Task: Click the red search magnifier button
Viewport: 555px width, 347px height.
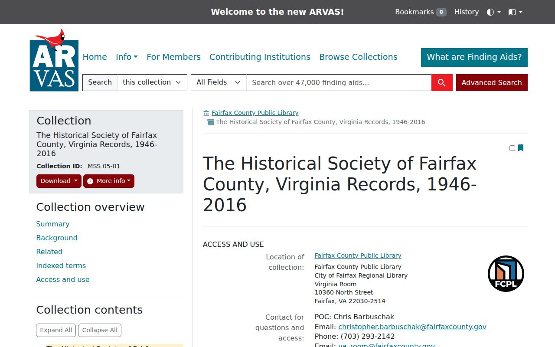Action: pos(442,82)
